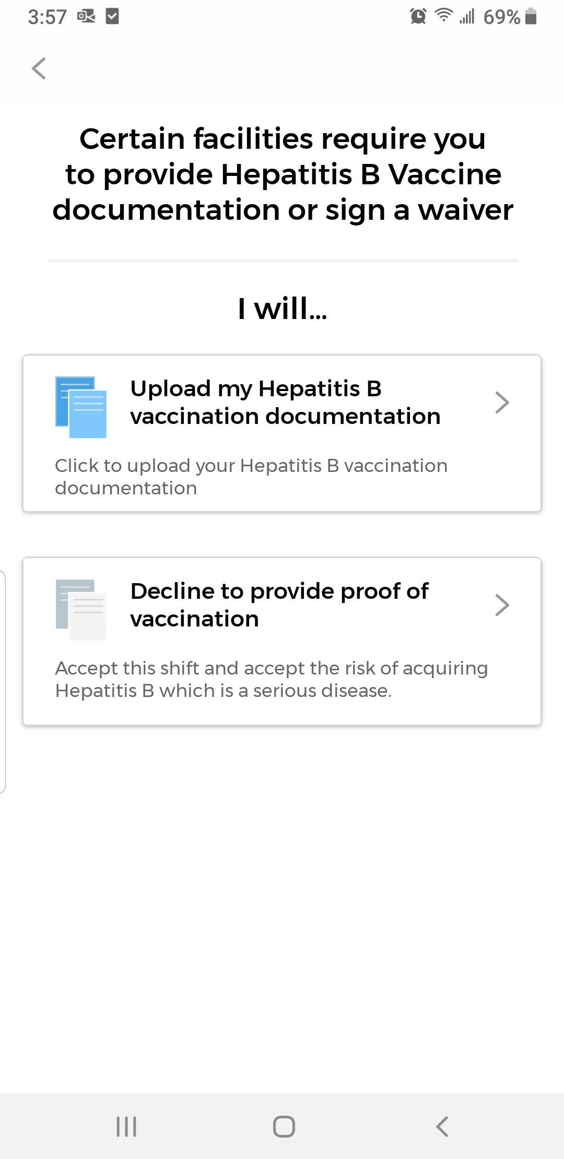The height and width of the screenshot is (1159, 564).
Task: Tap the Outlook notification icon
Action: (x=86, y=17)
